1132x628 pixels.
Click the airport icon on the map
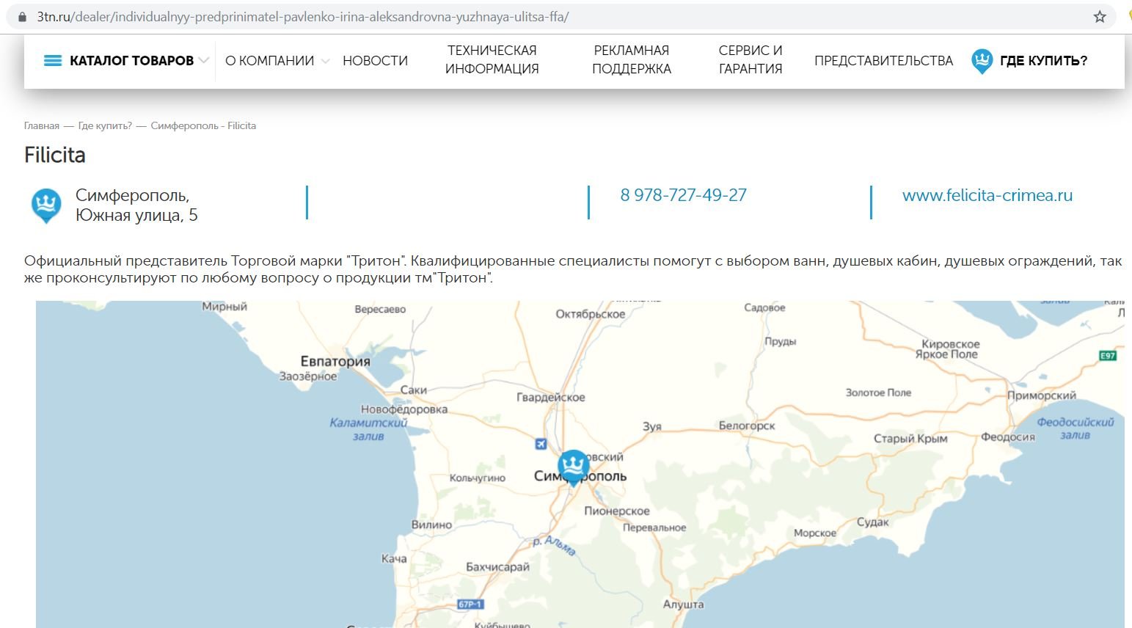tap(541, 444)
